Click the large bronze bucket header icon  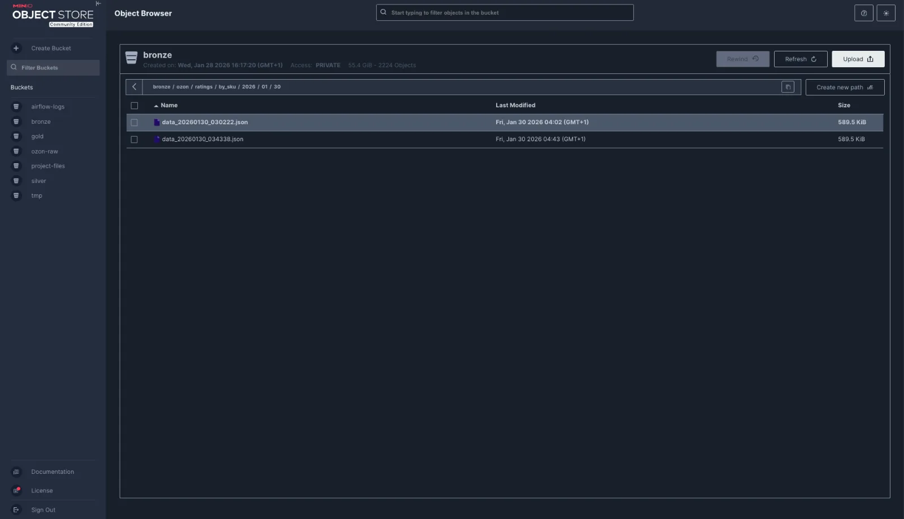(x=131, y=58)
